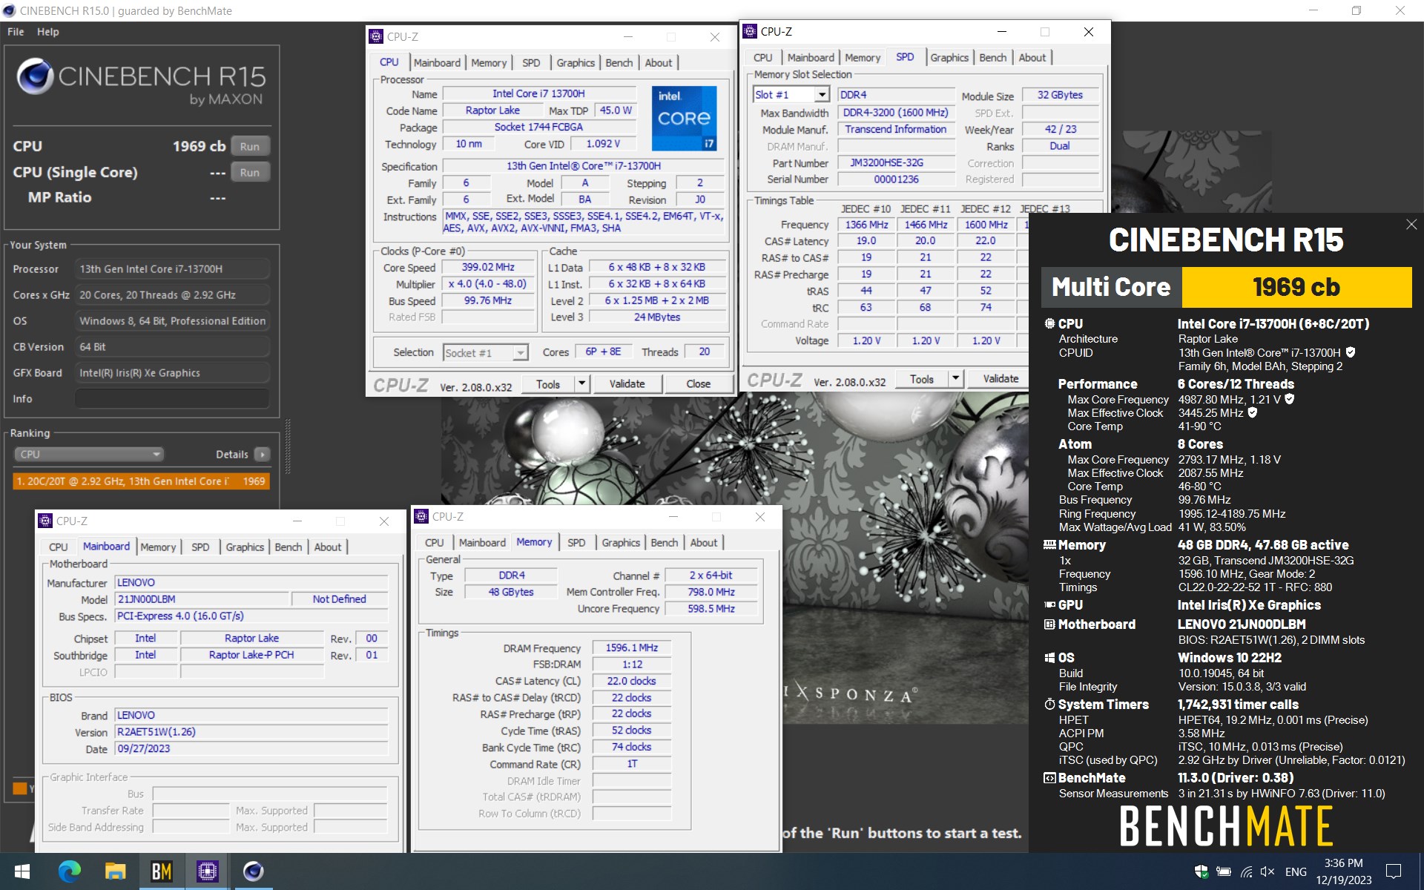The width and height of the screenshot is (1424, 890).
Task: Open the muted volume tray icon
Action: tap(1268, 872)
